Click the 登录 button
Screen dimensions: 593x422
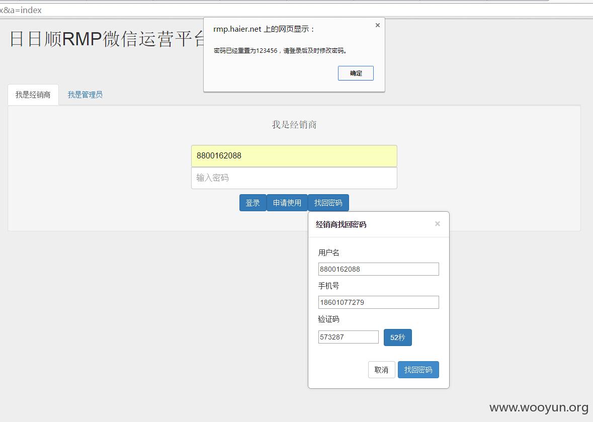(x=252, y=203)
